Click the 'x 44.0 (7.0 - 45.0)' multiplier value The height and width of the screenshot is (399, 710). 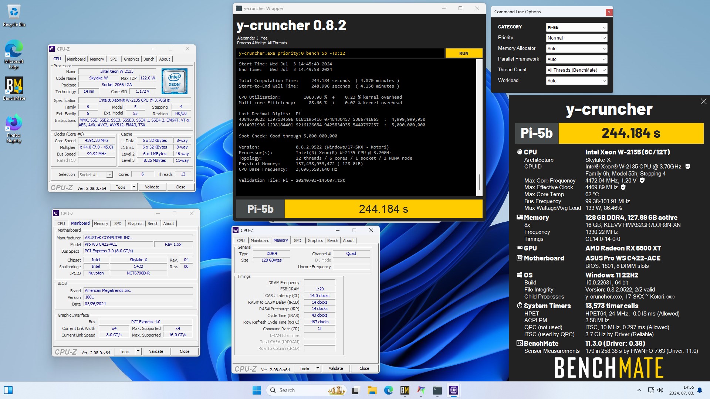point(97,147)
